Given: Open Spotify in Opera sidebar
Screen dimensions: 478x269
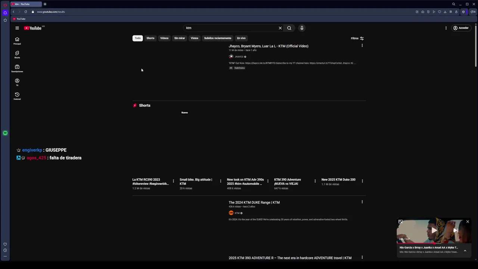Looking at the screenshot, I should (5, 133).
